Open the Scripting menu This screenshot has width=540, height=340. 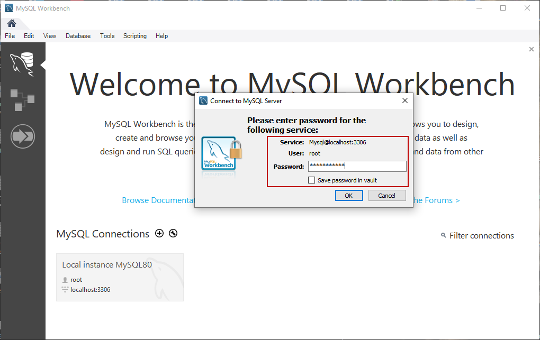pyautogui.click(x=135, y=35)
